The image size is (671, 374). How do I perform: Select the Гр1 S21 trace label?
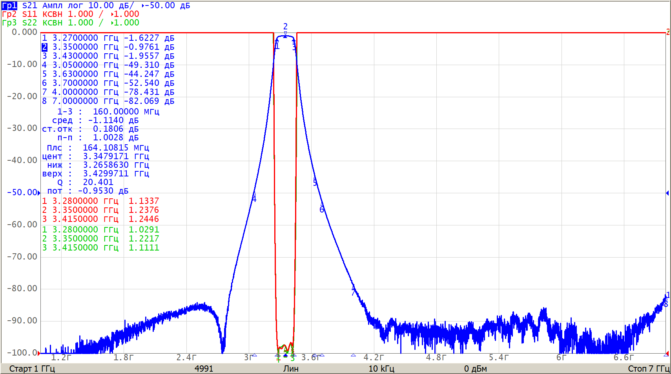[9, 5]
